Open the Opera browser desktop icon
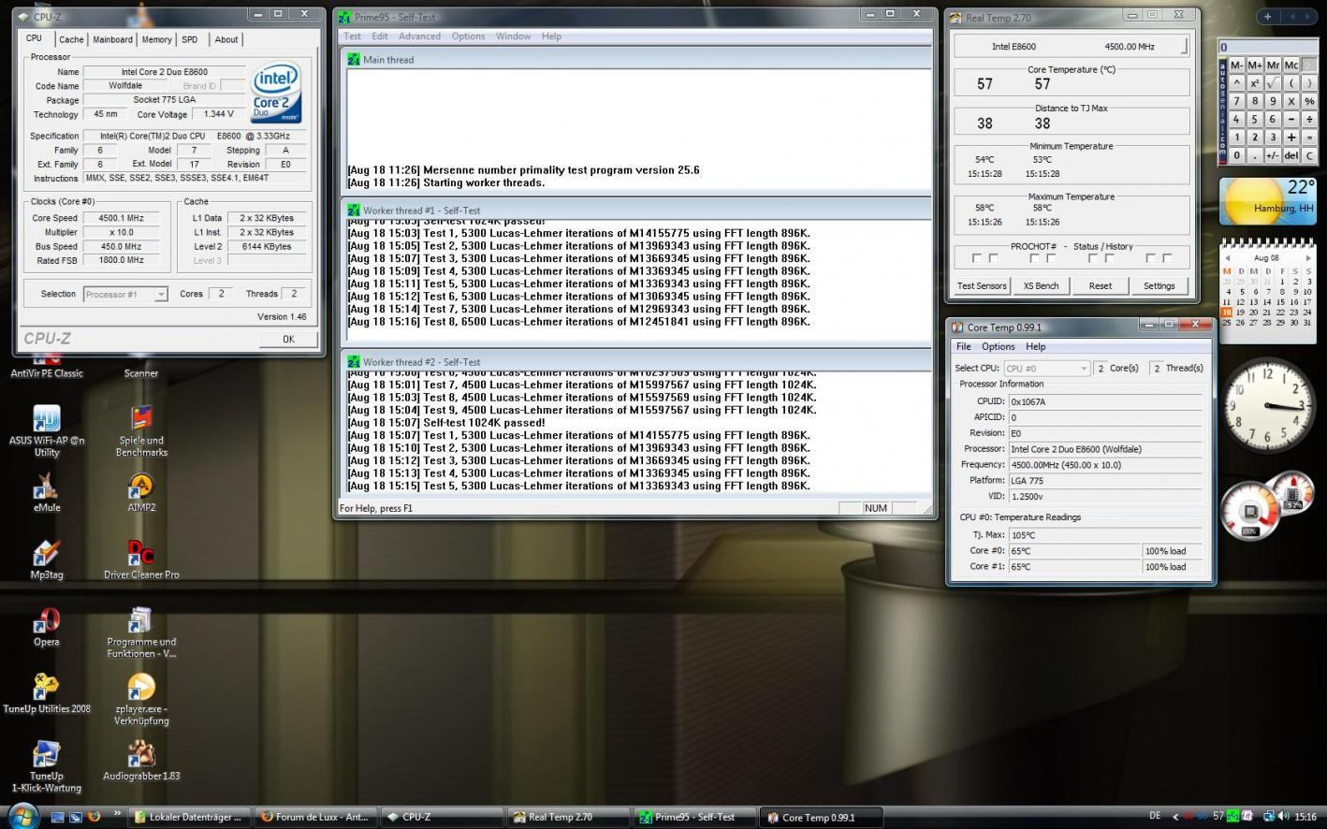The image size is (1327, 829). (47, 627)
